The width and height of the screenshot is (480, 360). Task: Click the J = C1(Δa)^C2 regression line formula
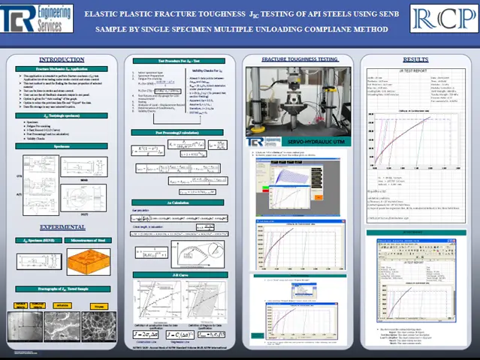180,335
